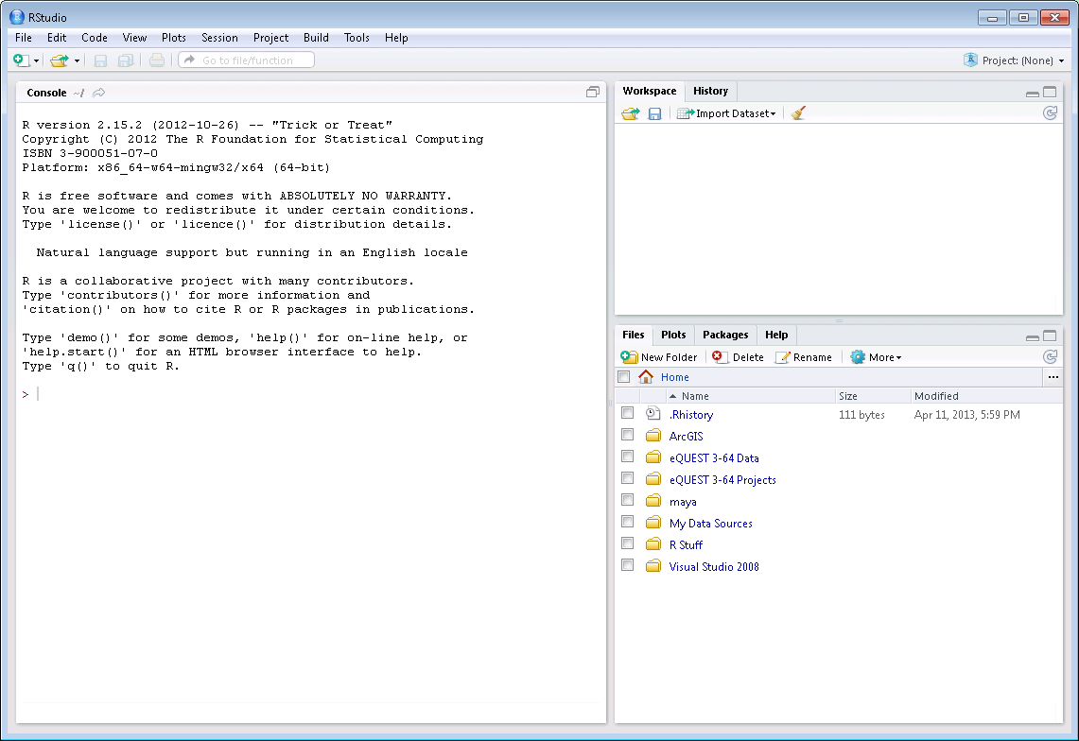Refresh the Workspace pane
1079x741 pixels.
pos(1050,112)
